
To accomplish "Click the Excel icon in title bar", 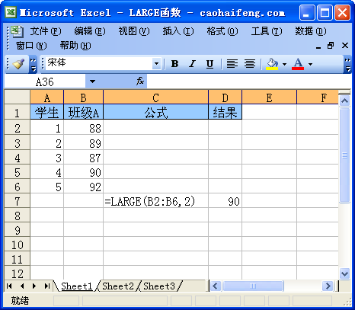I will 11,12.
